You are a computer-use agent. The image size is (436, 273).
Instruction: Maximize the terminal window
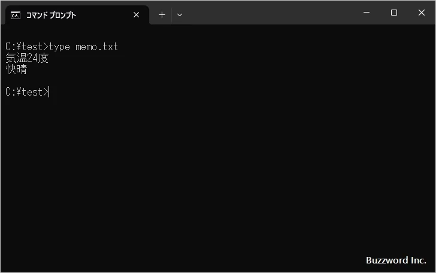[393, 13]
